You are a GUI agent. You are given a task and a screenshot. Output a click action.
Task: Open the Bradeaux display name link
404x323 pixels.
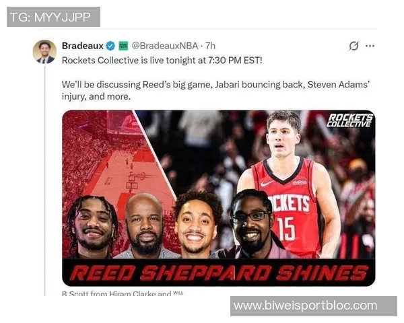[x=83, y=46]
